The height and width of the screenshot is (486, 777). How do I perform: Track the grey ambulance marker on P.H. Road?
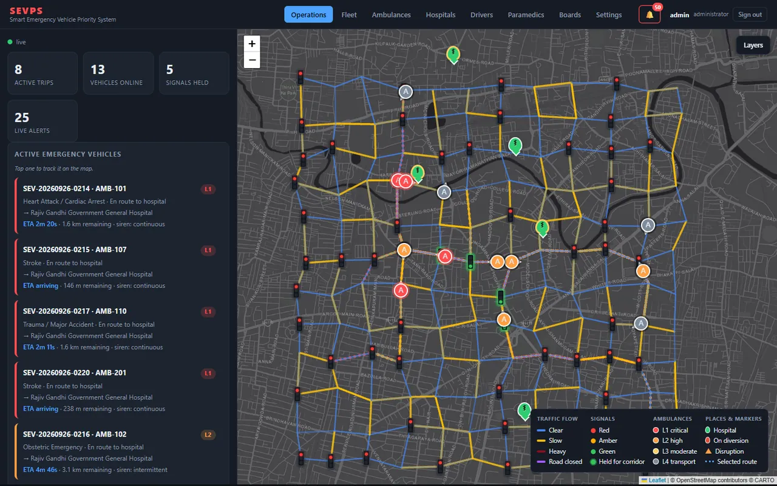pos(405,92)
